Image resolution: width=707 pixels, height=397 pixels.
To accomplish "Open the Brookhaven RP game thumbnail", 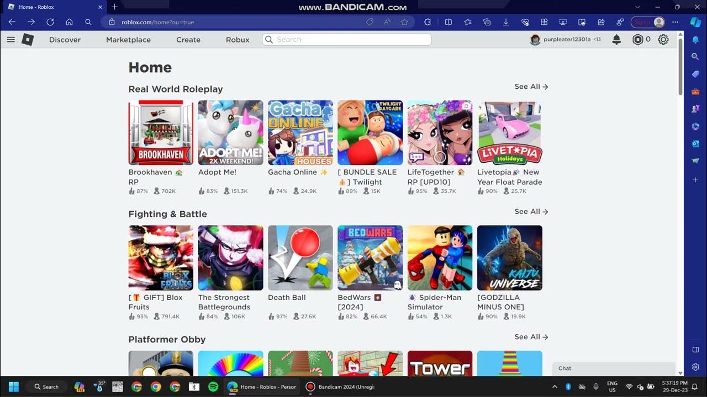I will coord(161,132).
